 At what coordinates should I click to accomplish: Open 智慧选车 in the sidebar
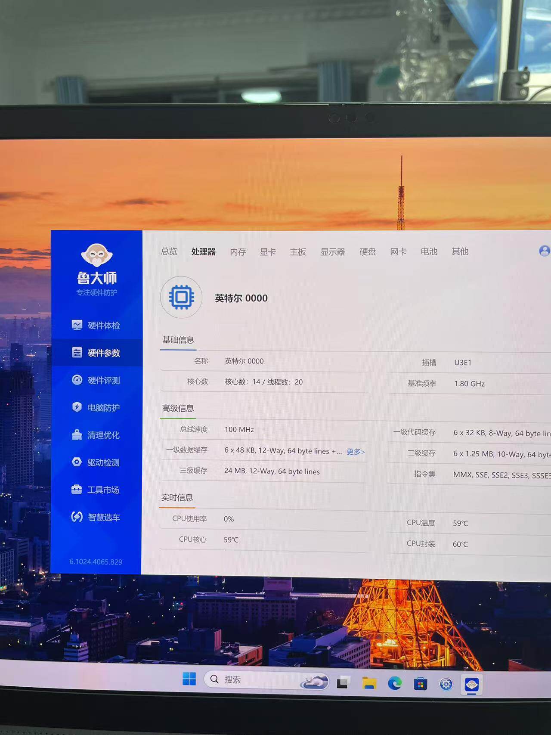pyautogui.click(x=96, y=517)
